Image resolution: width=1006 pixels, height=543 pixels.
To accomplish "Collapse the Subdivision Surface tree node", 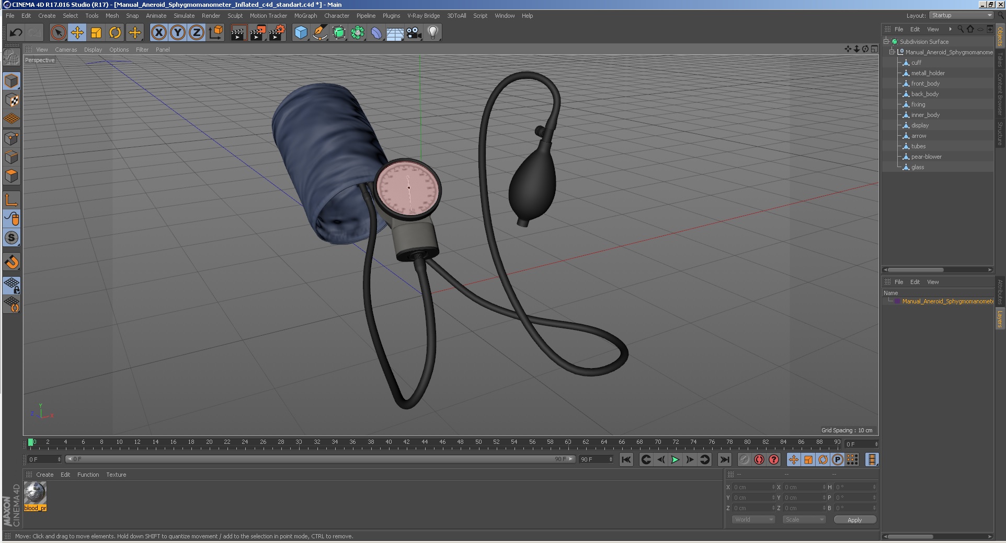I will point(886,42).
